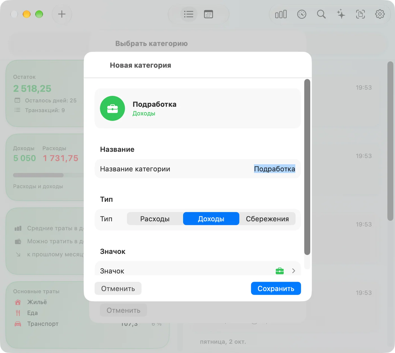395x353 pixels.
Task: Click the Жильё row label
Action: (x=37, y=302)
